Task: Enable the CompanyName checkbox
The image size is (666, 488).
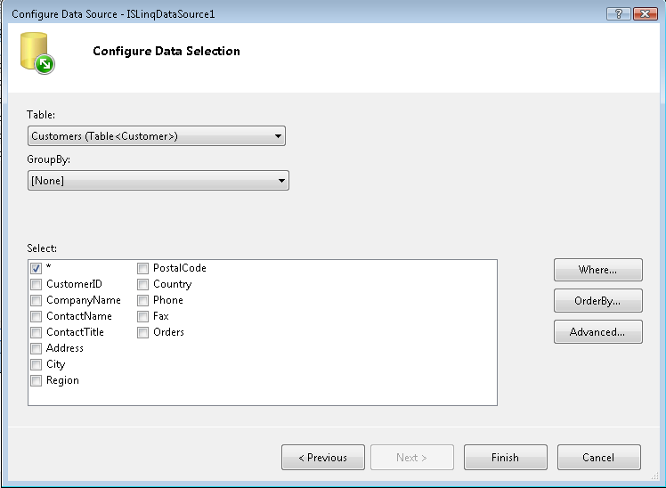Action: pyautogui.click(x=37, y=300)
